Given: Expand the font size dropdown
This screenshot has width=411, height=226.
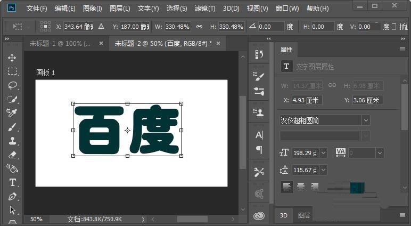Looking at the screenshot, I should (323, 152).
